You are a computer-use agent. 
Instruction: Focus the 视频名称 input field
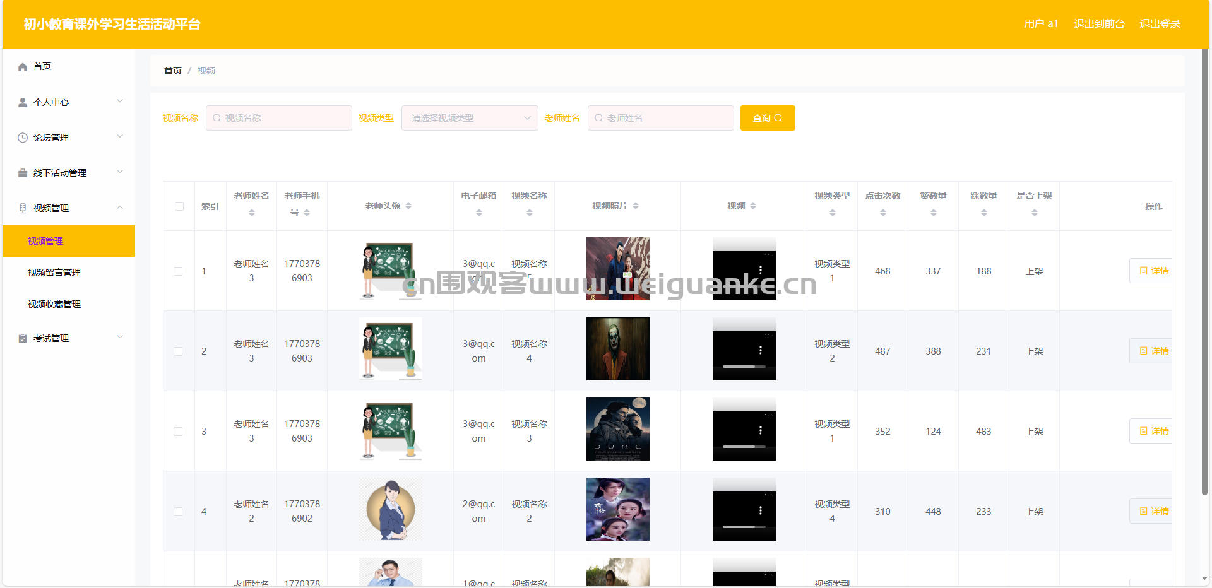tap(279, 118)
